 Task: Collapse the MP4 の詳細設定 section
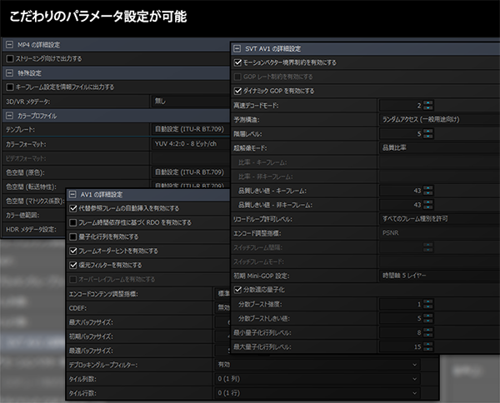pos(10,45)
